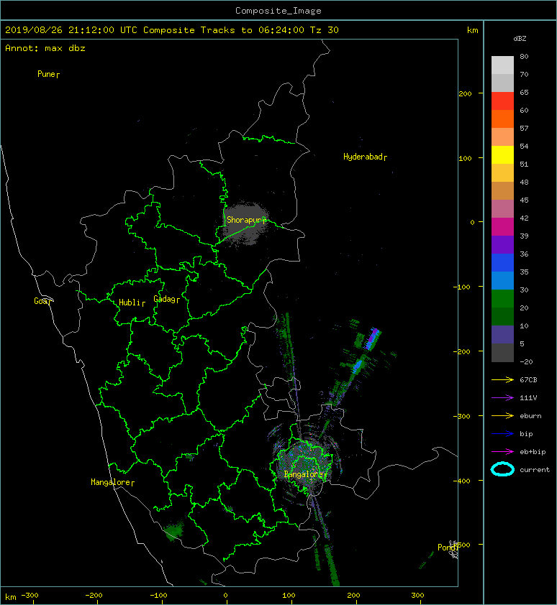Pick the royal blue swatch between 36 and 35
This screenshot has height=605, width=557.
click(502, 262)
